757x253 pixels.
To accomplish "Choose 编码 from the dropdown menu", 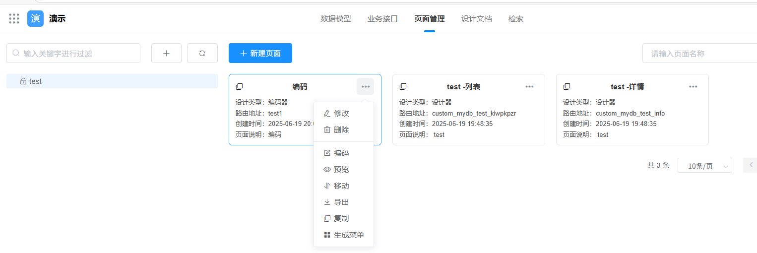I will pyautogui.click(x=344, y=153).
